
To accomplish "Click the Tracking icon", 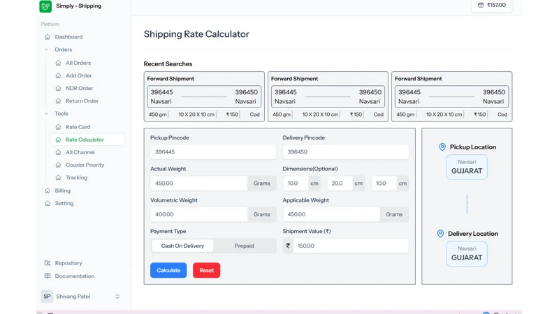I will 58,178.
